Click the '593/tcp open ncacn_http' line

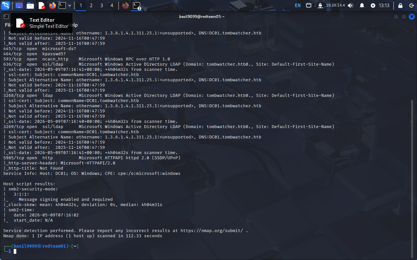tap(87, 59)
